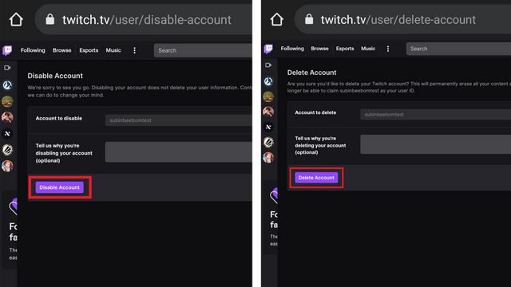
Task: Select Esports in the left navigation bar
Action: pos(89,50)
